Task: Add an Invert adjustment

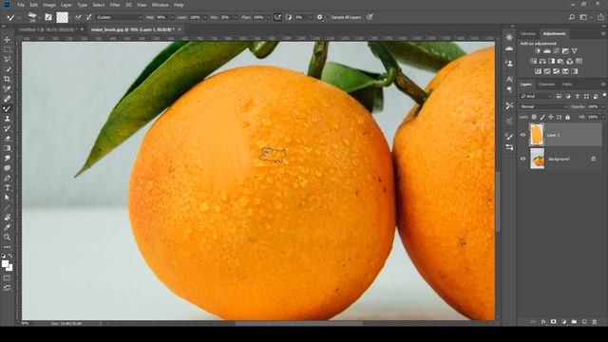Action: click(x=538, y=71)
